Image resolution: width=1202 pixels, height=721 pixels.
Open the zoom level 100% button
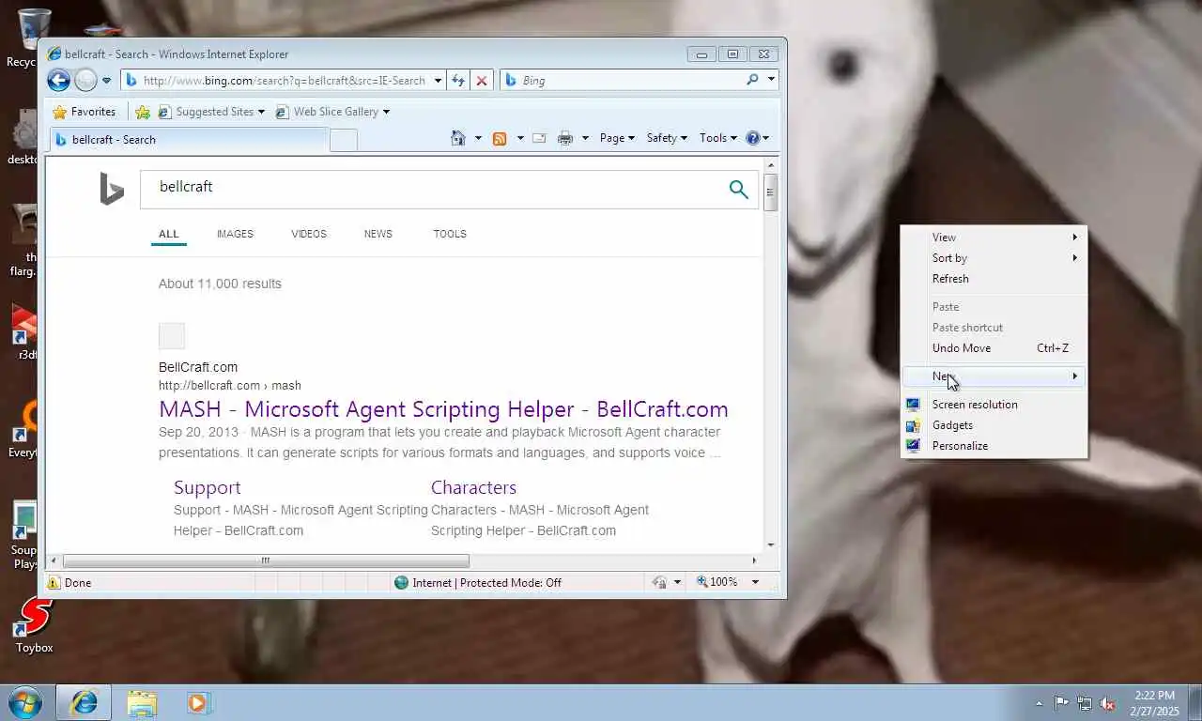[x=717, y=582]
